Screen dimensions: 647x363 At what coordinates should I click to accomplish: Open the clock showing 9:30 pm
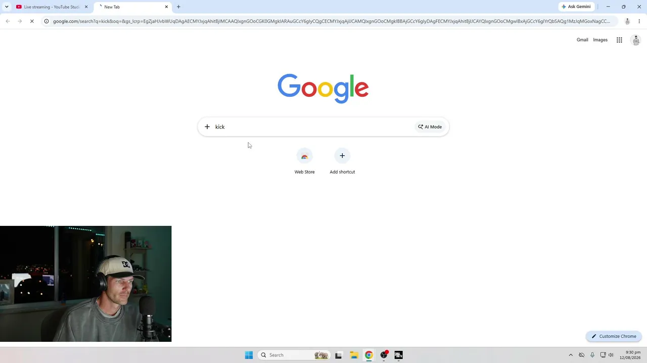click(630, 355)
